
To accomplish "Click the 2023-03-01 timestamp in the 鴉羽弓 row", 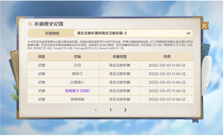I will point(167,74).
